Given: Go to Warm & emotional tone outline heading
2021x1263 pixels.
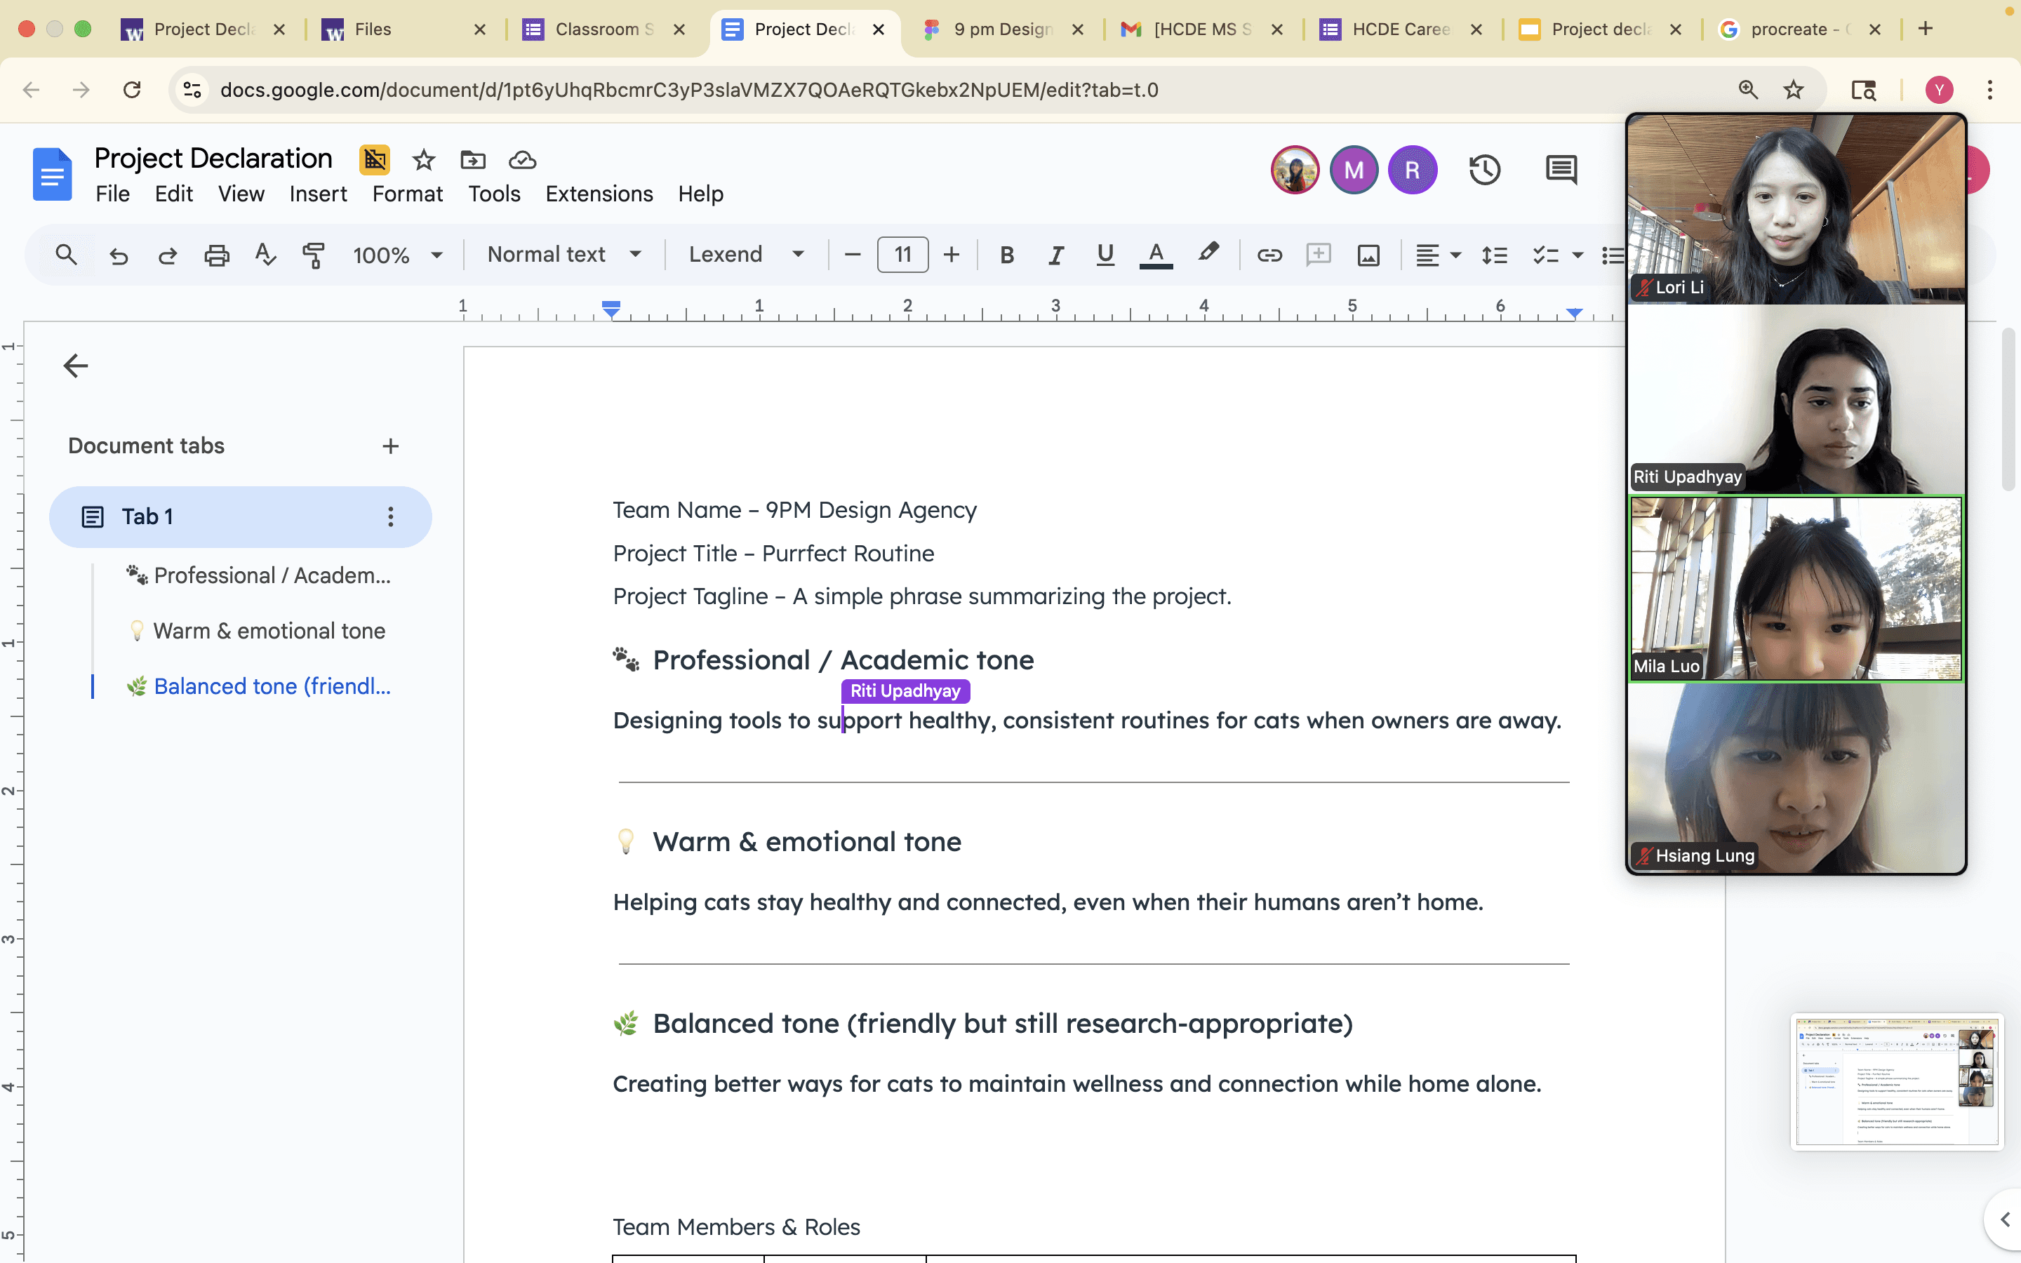Looking at the screenshot, I should (269, 631).
